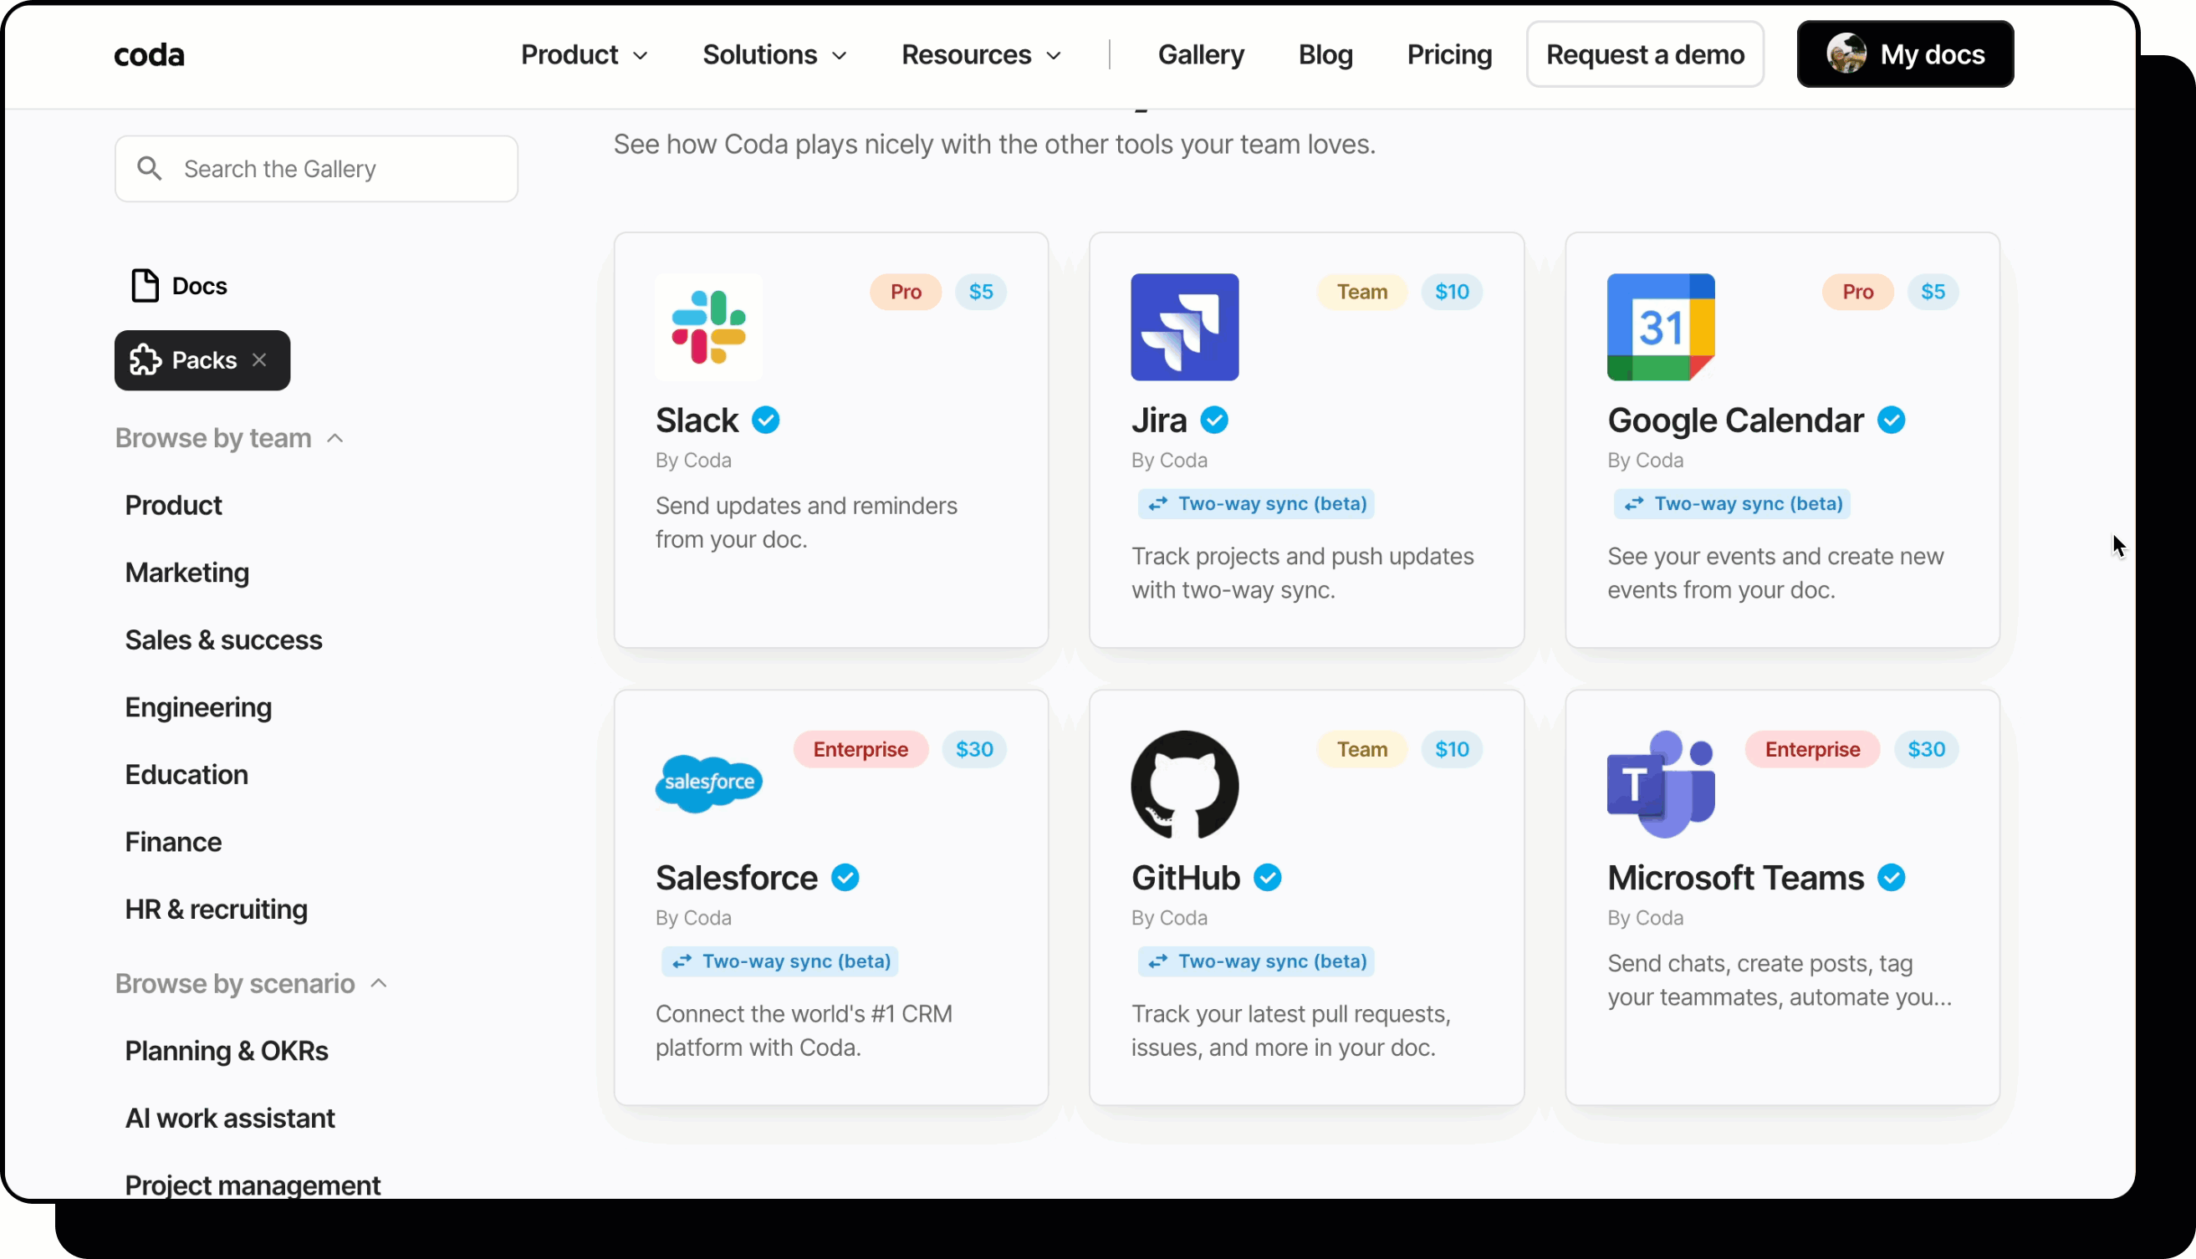Select the HR & recruiting filter

point(216,909)
